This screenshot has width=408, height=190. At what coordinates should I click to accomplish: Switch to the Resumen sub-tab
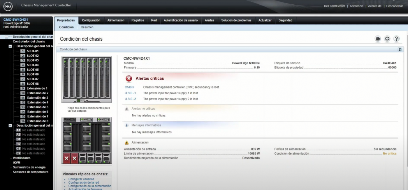click(x=87, y=27)
